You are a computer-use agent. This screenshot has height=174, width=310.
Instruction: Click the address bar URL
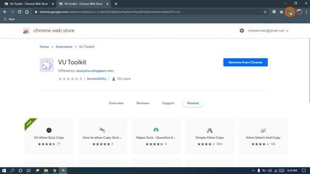coord(110,12)
